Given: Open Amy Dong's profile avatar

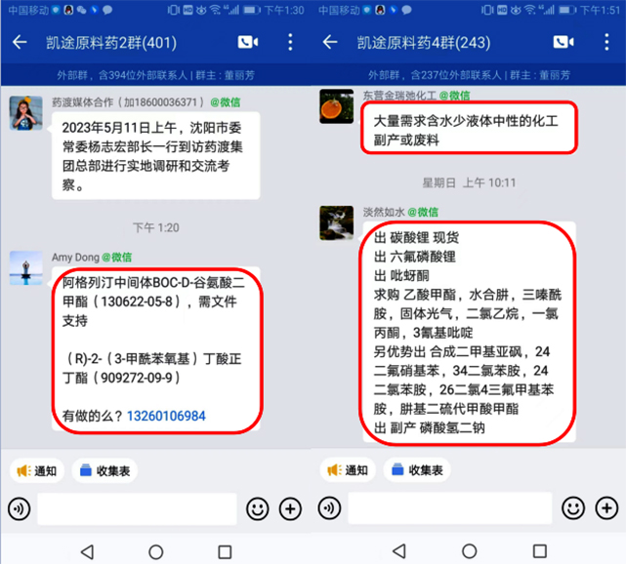Looking at the screenshot, I should click(26, 267).
